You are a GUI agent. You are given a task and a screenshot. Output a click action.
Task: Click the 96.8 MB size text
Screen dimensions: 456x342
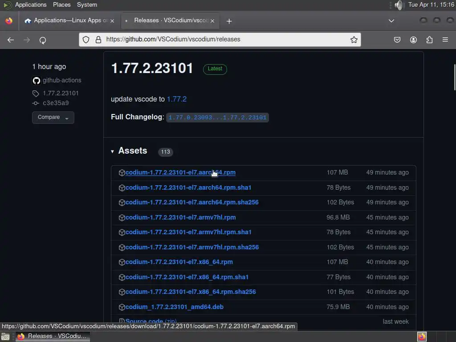click(338, 217)
